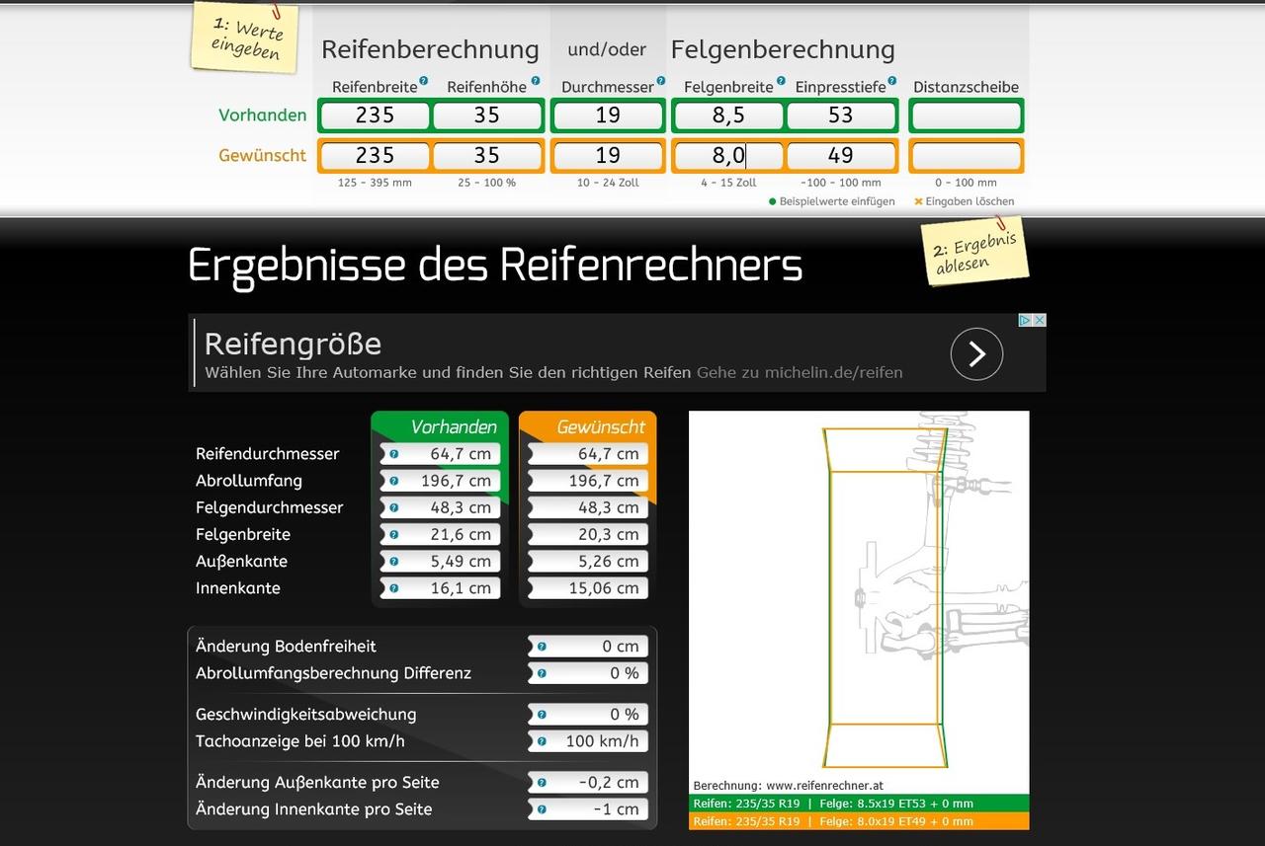This screenshot has width=1265, height=846.
Task: Open the ad arrow button for michelin.de
Action: pyautogui.click(x=976, y=353)
